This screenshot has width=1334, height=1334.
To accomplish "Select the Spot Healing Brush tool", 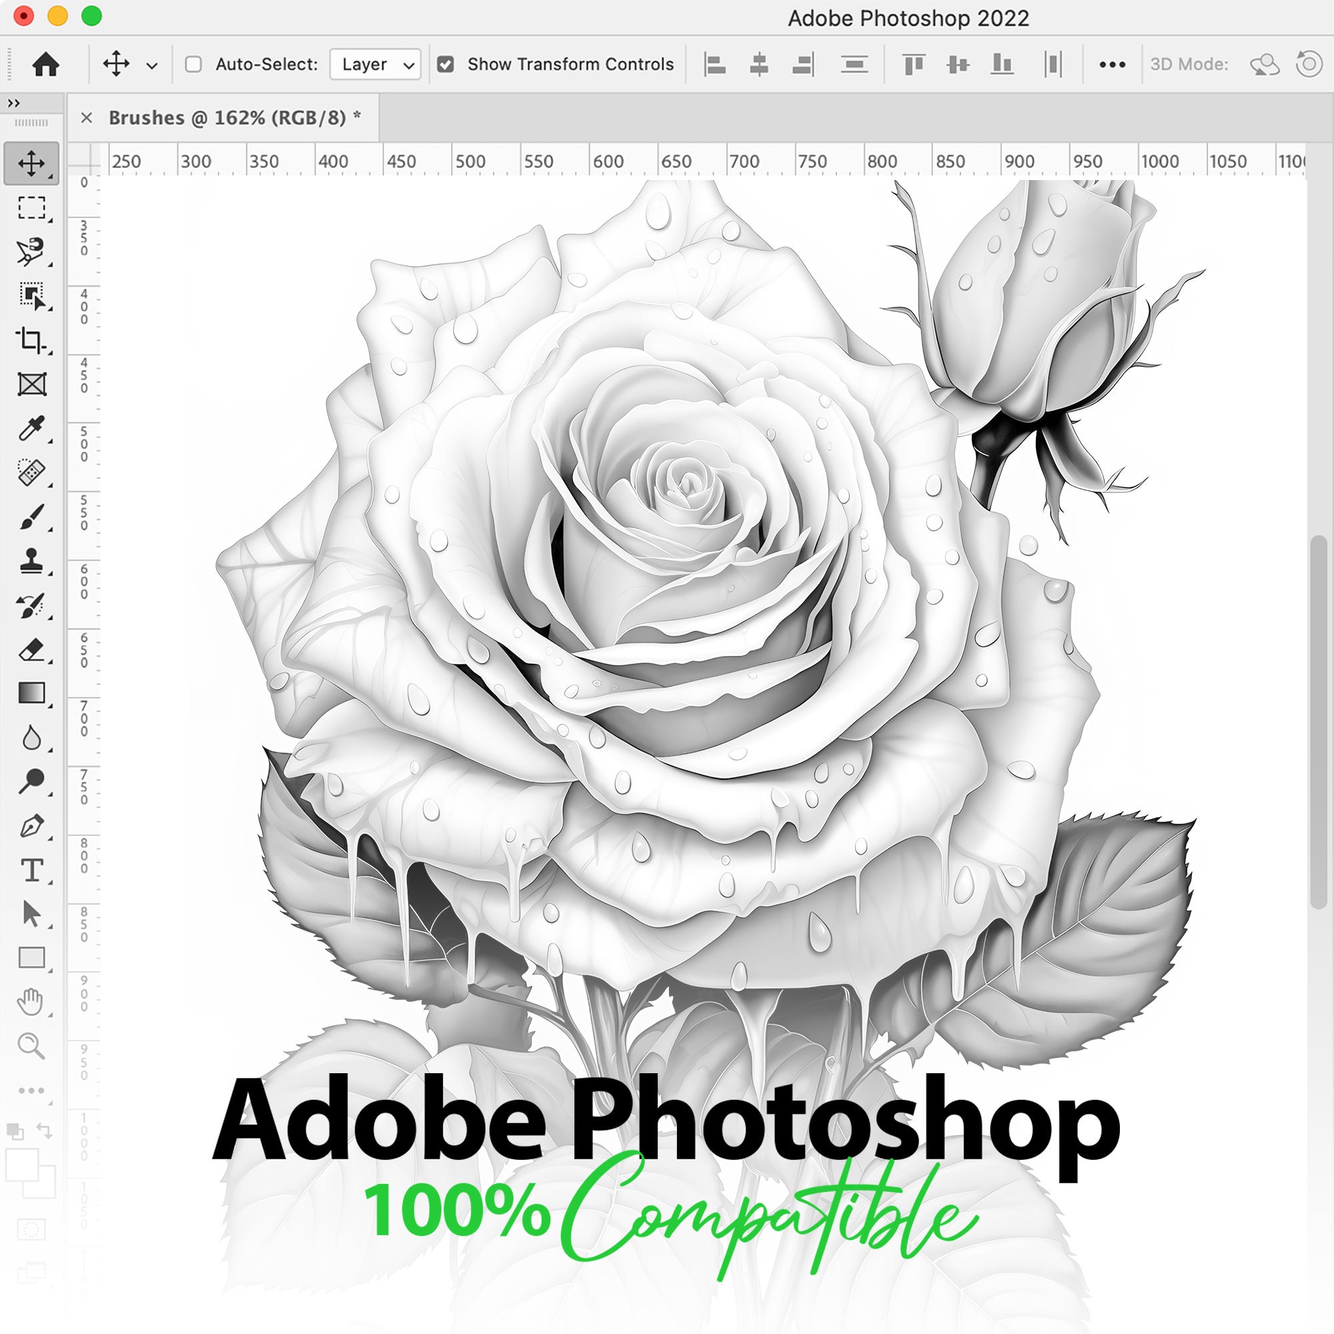I will tap(31, 473).
